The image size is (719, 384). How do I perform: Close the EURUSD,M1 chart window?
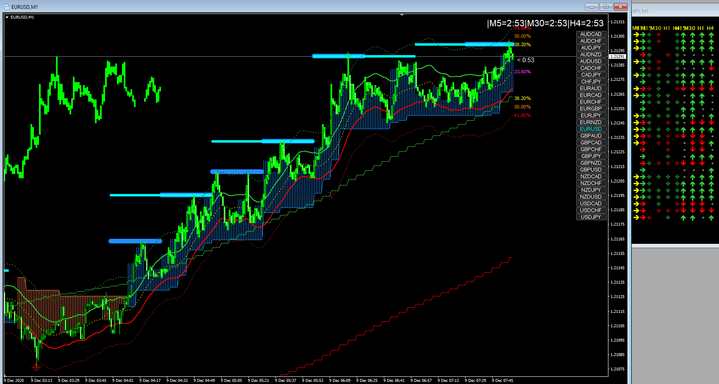[620, 7]
